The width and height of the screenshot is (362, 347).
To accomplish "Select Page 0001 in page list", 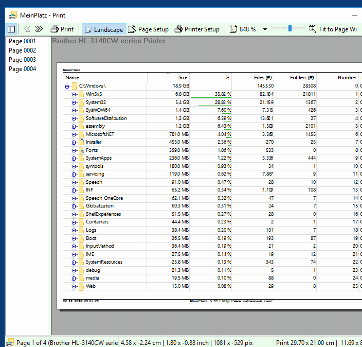I will (x=22, y=41).
